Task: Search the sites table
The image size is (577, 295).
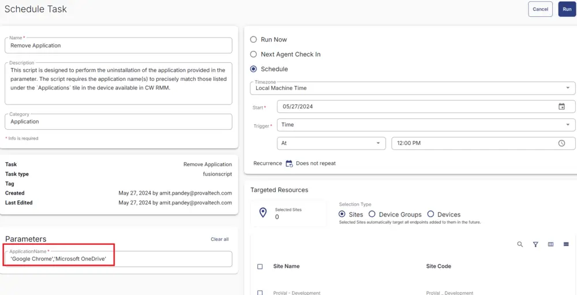Action: pos(520,244)
